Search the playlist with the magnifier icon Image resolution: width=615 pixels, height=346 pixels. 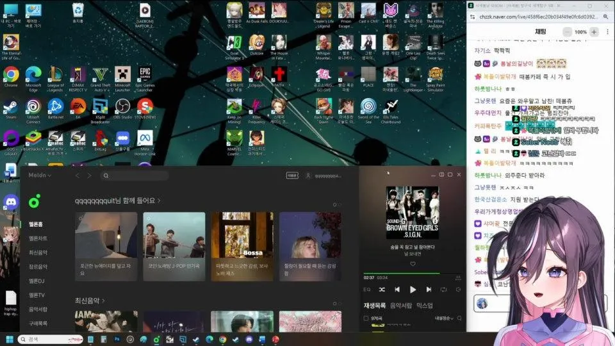tap(457, 318)
